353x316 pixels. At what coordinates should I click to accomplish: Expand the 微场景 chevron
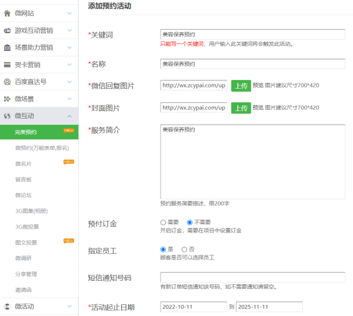(x=69, y=99)
